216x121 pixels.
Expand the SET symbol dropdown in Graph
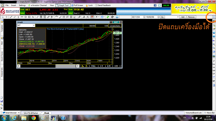coord(34,25)
